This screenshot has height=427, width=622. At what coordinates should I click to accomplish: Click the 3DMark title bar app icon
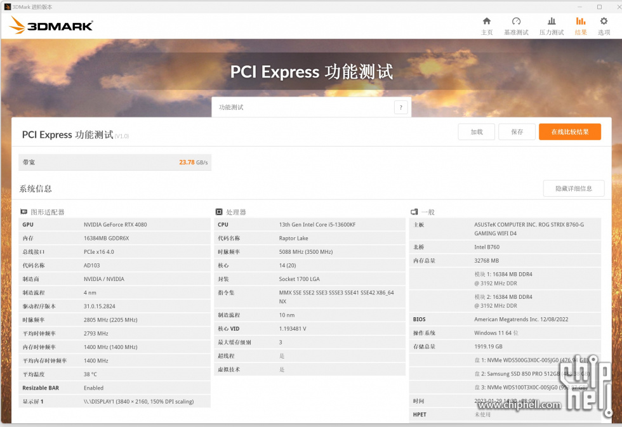tap(7, 7)
